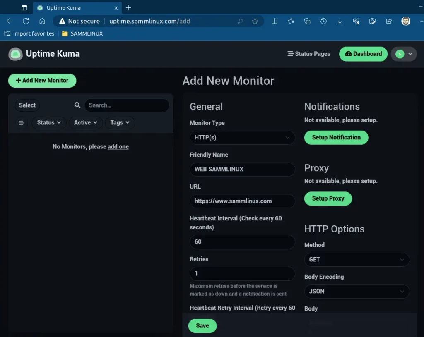Click the Friendly Name field
The image size is (424, 337).
[242, 169]
